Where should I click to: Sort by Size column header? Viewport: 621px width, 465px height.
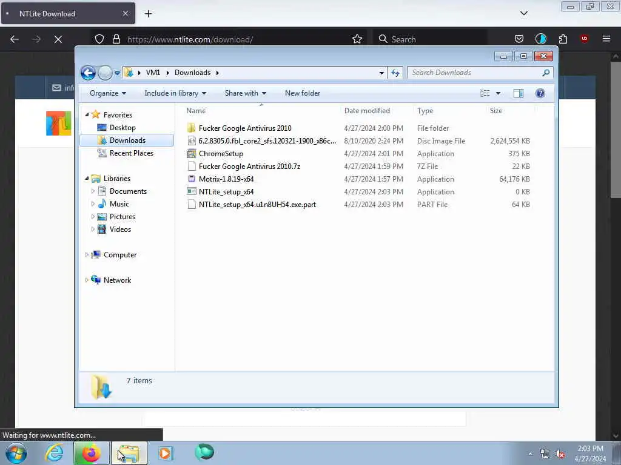[x=510, y=111]
